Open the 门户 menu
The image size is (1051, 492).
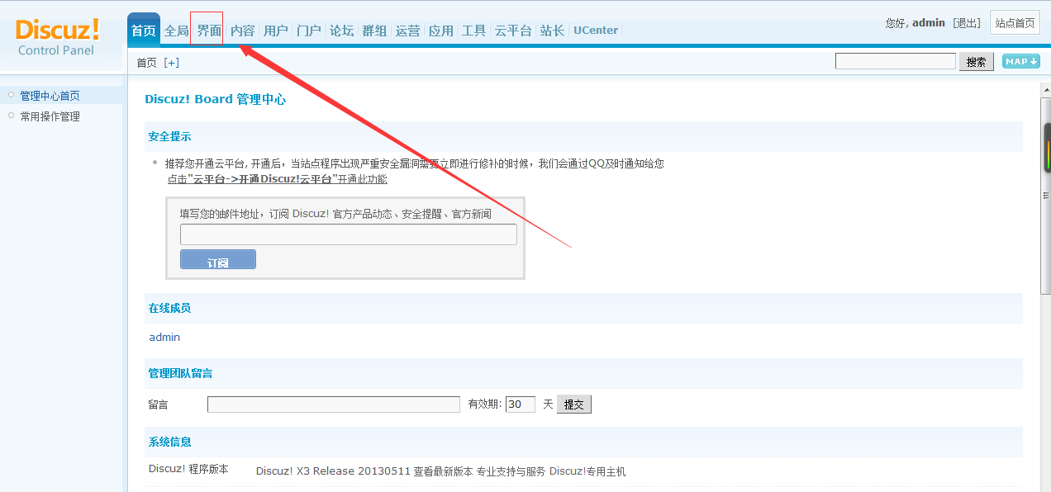(x=308, y=31)
